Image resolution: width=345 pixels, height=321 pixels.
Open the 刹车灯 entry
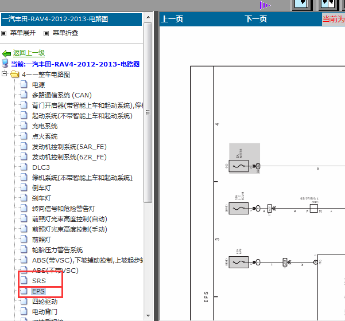click(x=41, y=198)
